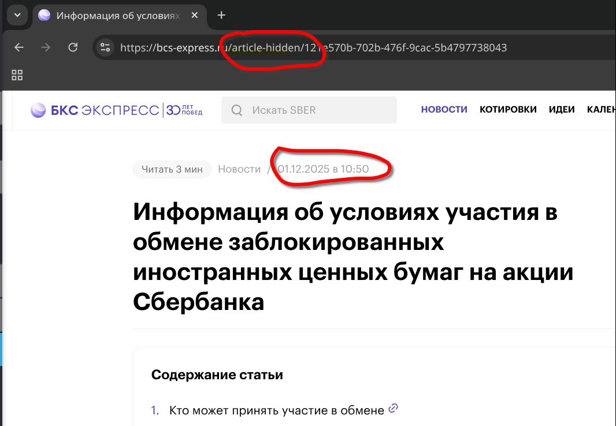Click the '30 лет побед' emblem
The image size is (616, 426).
(184, 110)
